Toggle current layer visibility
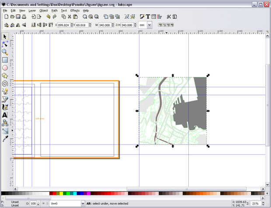This screenshot has height=208, width=271. click(44, 204)
